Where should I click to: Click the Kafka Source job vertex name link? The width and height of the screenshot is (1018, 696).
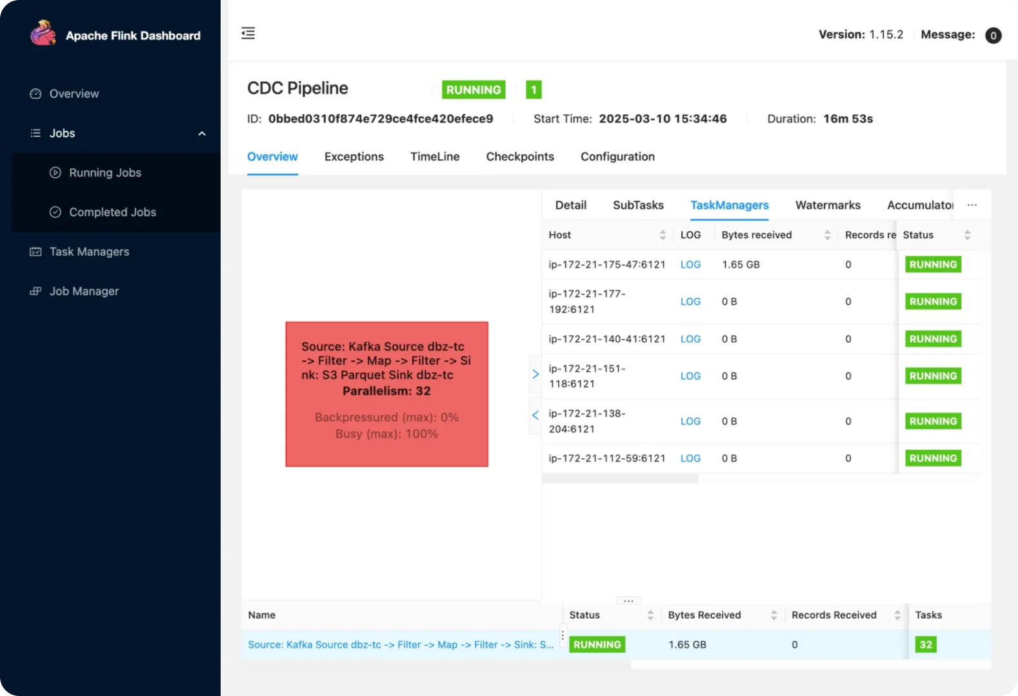coord(400,644)
